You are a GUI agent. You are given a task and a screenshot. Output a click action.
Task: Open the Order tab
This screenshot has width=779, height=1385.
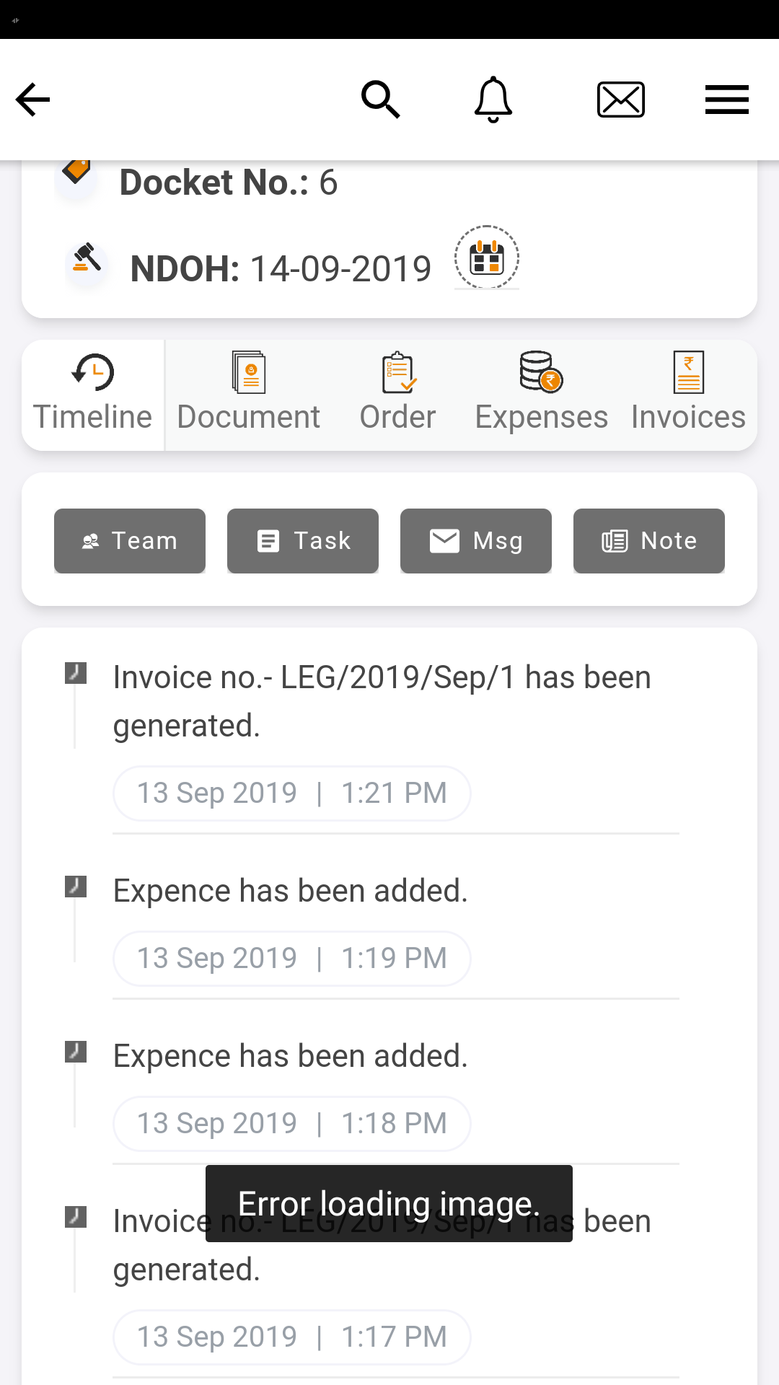click(x=397, y=395)
